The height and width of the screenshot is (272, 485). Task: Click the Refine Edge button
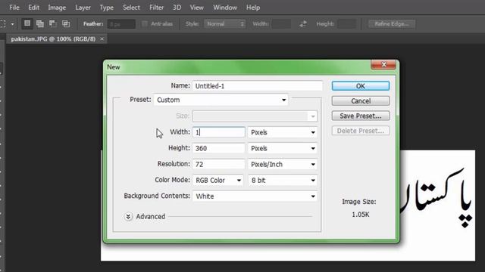(x=391, y=23)
